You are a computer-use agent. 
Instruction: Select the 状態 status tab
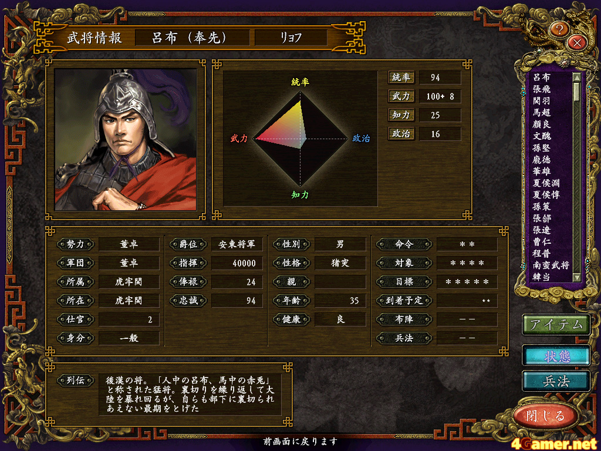pos(556,356)
